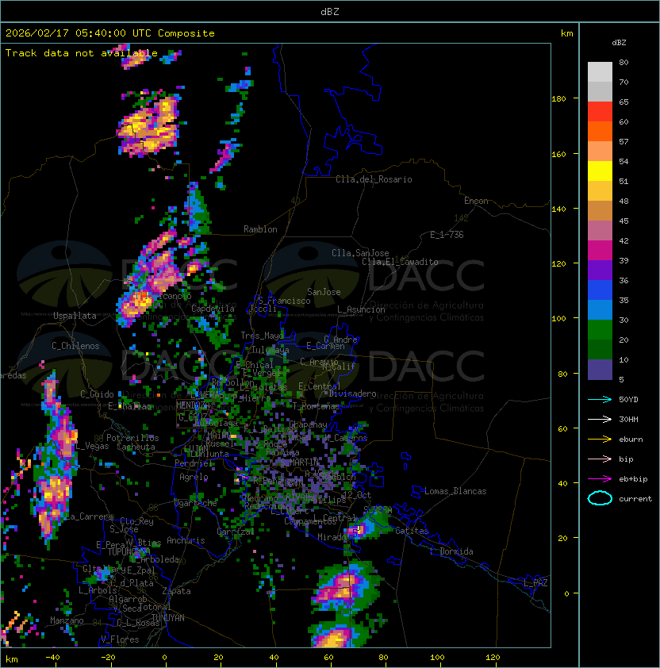Click the magenta eb+bip arrow icon

click(x=600, y=479)
